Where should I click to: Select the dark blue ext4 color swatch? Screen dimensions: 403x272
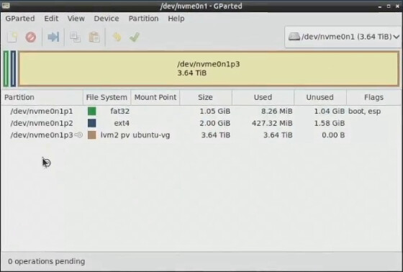(92, 123)
